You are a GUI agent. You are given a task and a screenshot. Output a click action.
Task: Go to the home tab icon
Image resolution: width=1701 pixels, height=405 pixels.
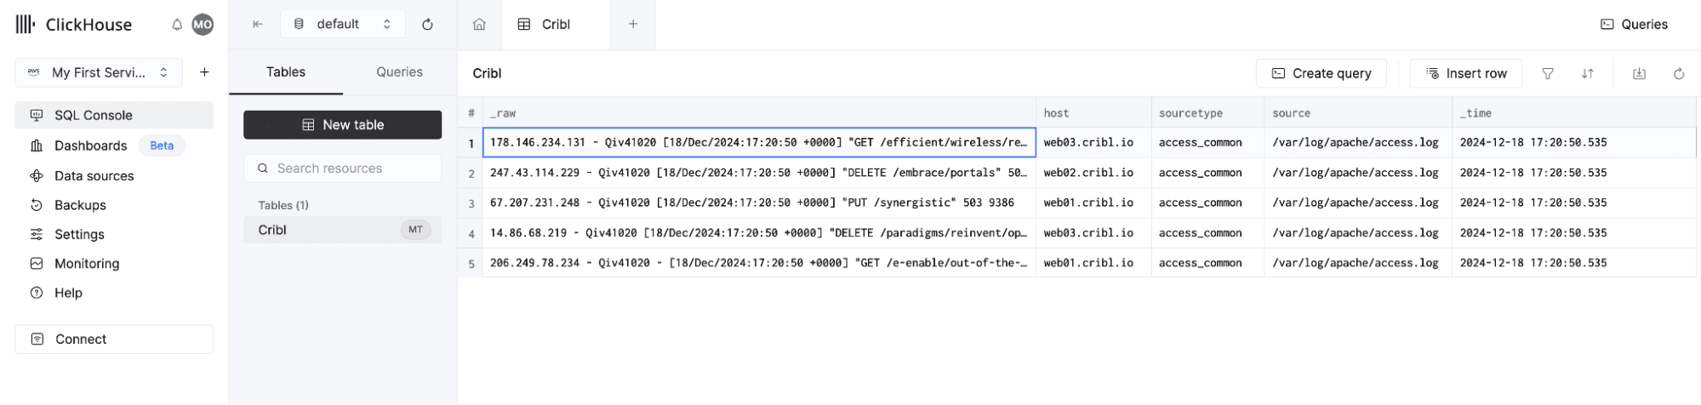[479, 25]
